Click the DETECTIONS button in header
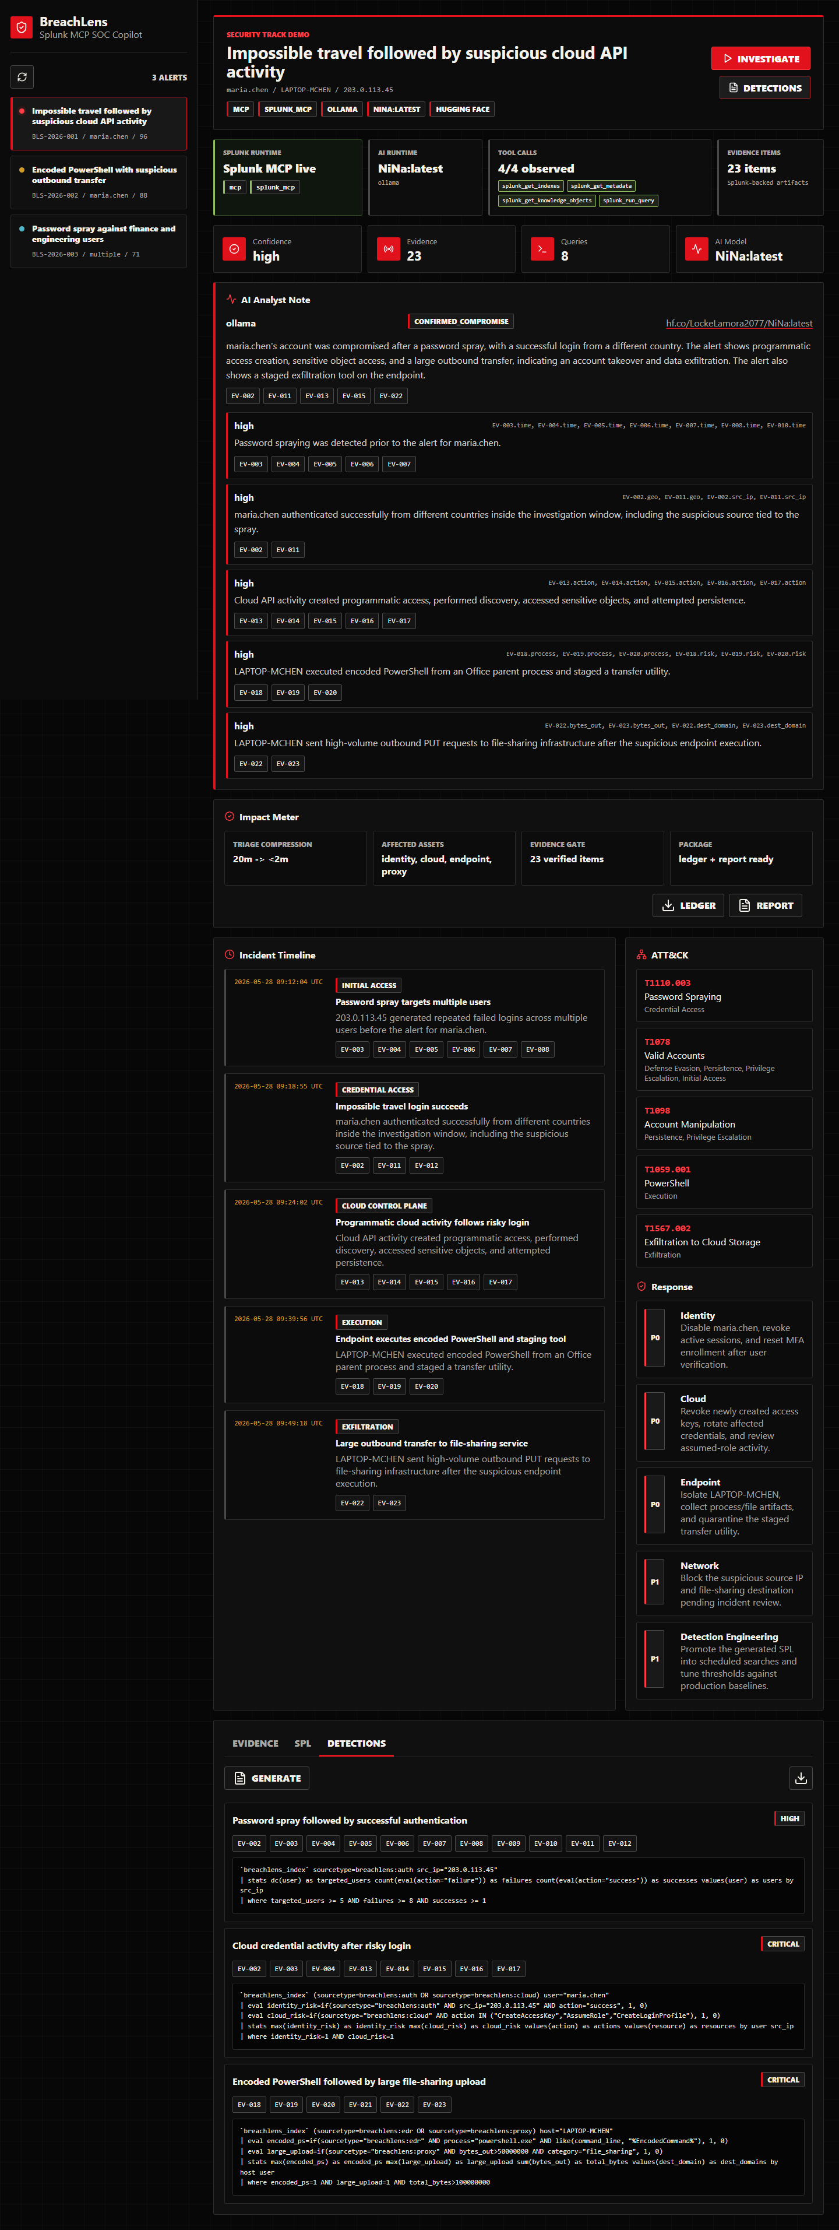The height and width of the screenshot is (2230, 839). click(x=764, y=88)
